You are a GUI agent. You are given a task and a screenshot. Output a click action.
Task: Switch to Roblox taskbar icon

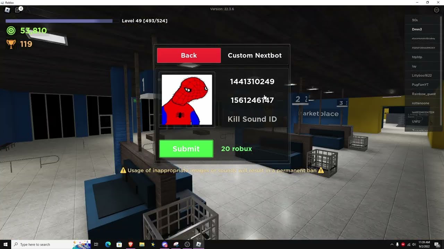pos(198,245)
